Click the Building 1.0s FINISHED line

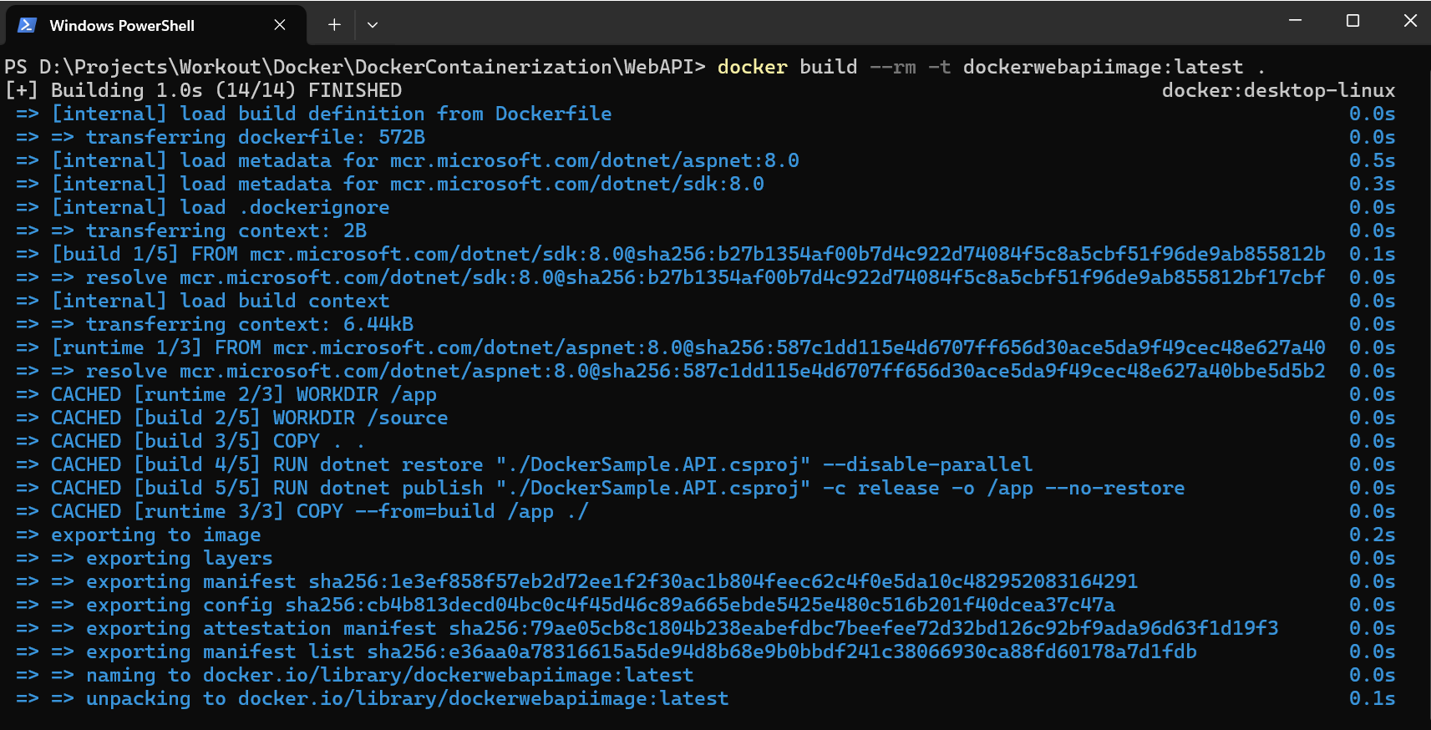pos(204,90)
